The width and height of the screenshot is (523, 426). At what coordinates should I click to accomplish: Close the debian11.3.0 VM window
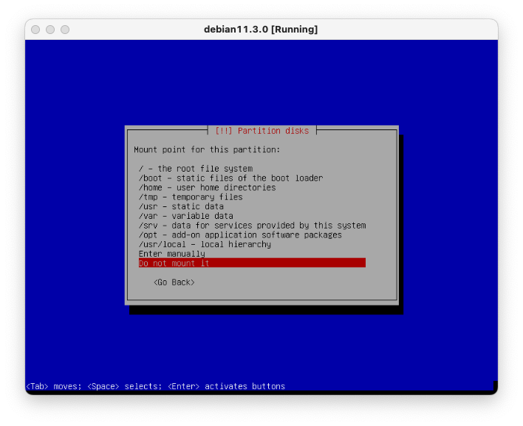[35, 30]
